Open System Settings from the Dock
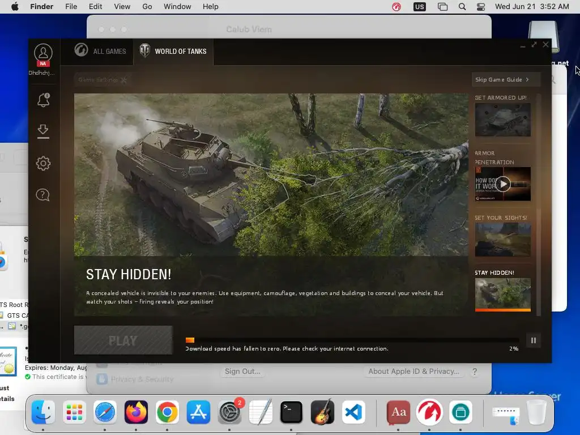This screenshot has height=435, width=580. pyautogui.click(x=229, y=412)
